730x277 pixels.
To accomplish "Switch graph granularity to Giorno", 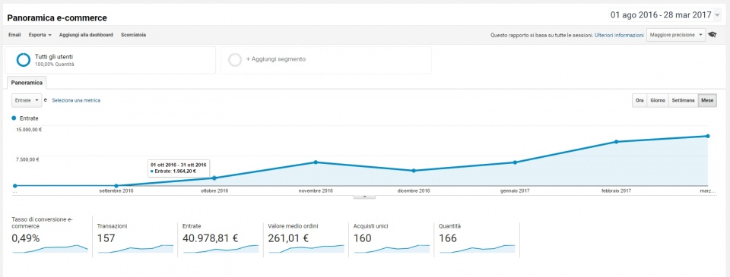I will [x=657, y=100].
